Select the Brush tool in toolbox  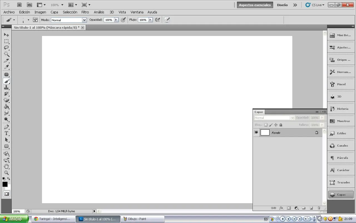pyautogui.click(x=6, y=81)
